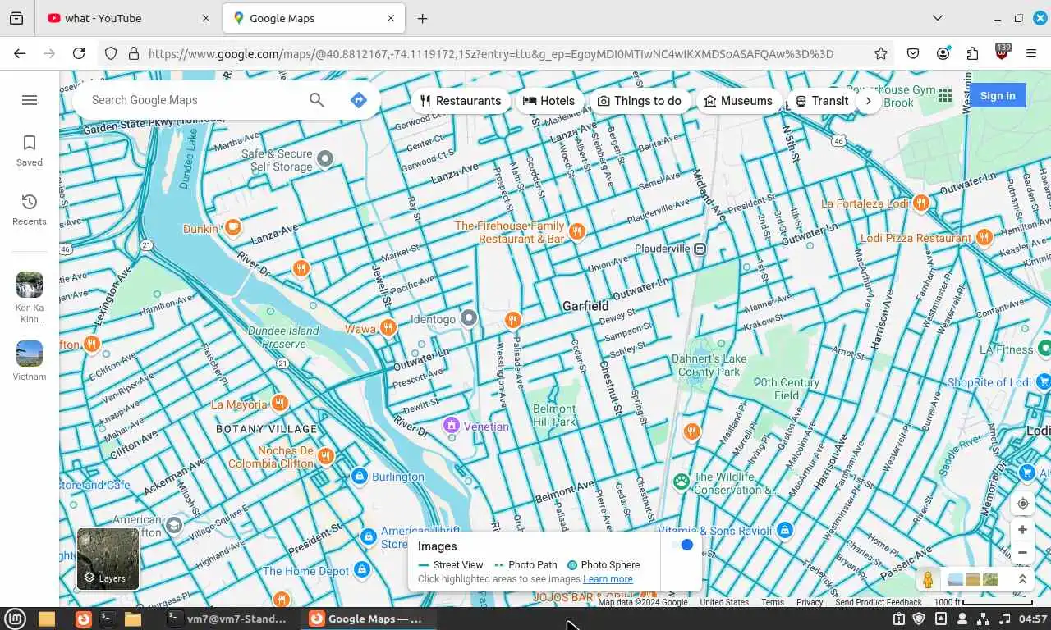1051x630 pixels.
Task: Zoom in the map with plus
Action: tap(1022, 530)
